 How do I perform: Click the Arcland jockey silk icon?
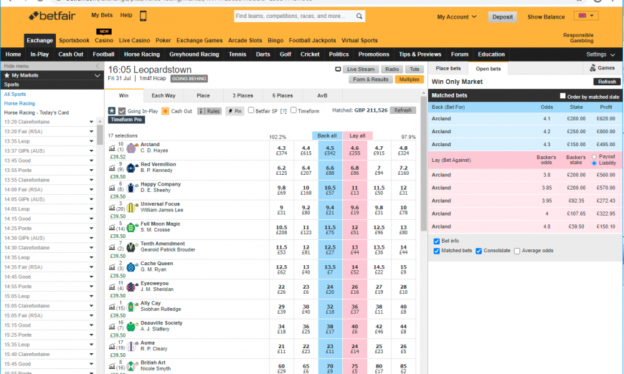coord(131,148)
